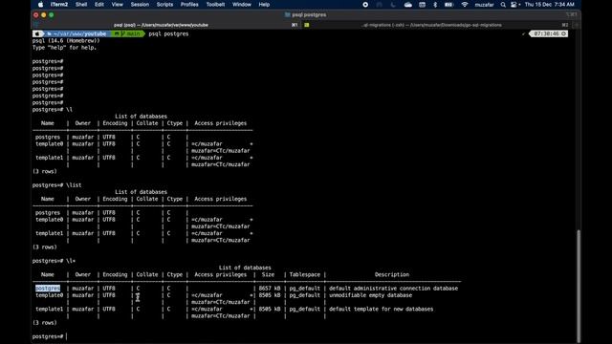Open the Help menu
The image size is (612, 344).
coord(264,5)
